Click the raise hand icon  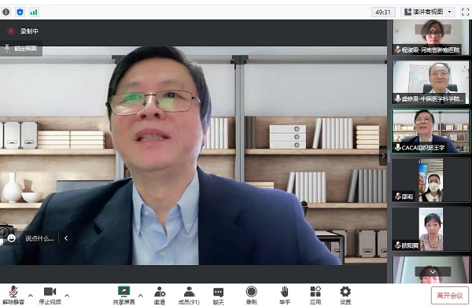pyautogui.click(x=285, y=291)
